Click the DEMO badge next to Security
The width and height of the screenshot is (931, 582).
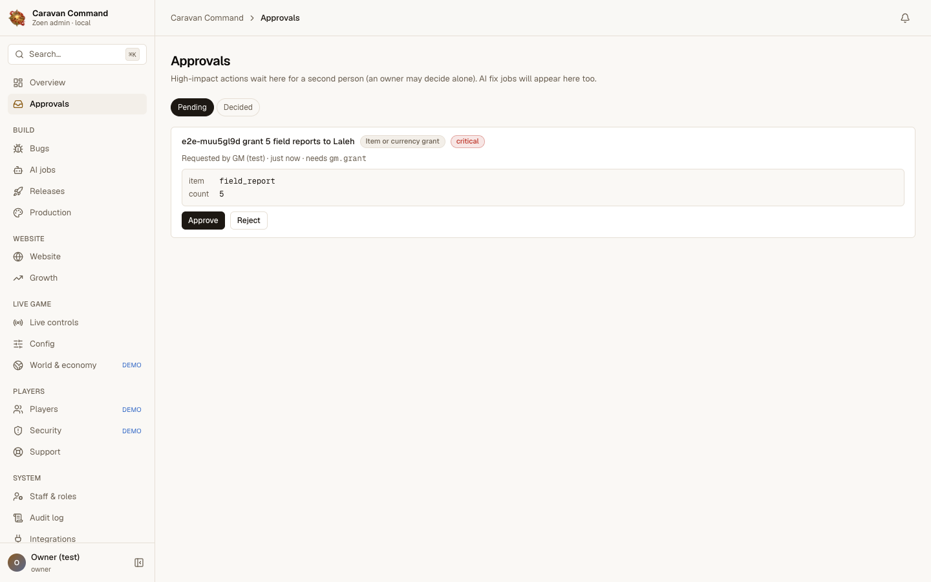click(132, 431)
